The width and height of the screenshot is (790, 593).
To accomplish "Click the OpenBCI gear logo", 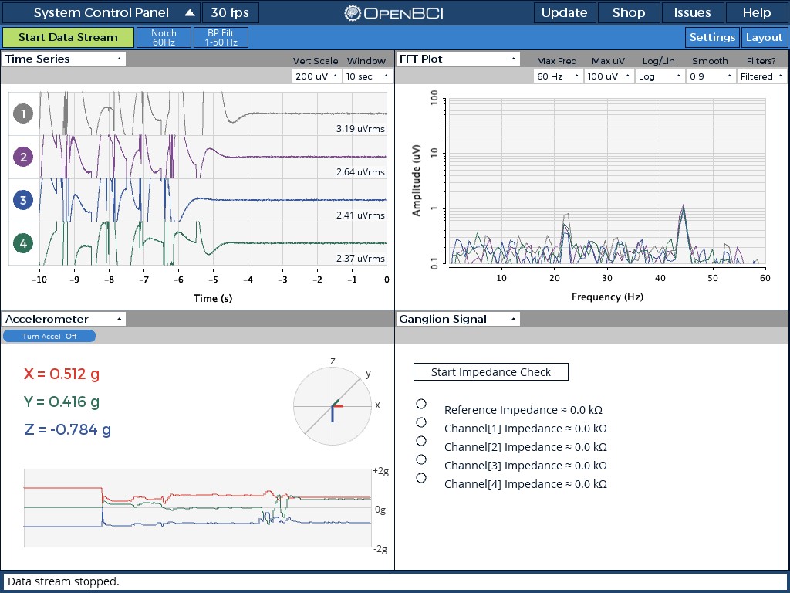I will pos(353,12).
